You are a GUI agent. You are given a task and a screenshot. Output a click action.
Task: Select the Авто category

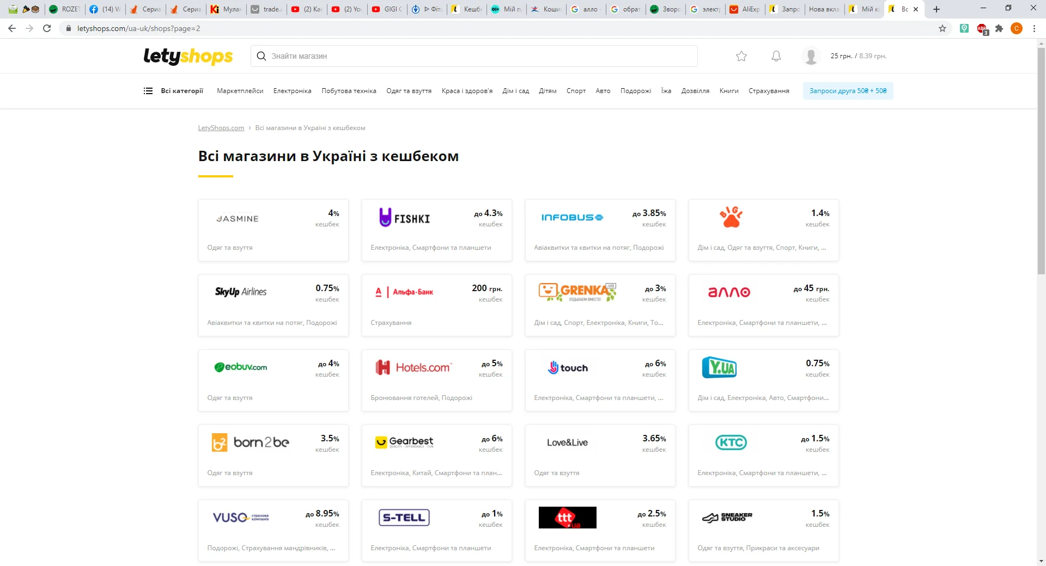pyautogui.click(x=603, y=91)
